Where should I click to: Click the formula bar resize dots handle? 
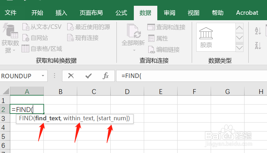point(54,76)
